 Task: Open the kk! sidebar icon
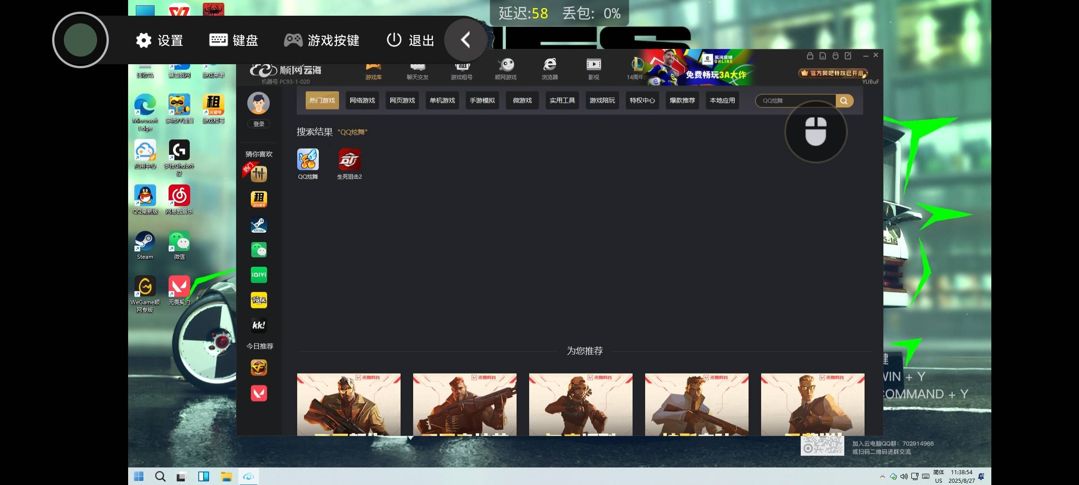coord(259,325)
